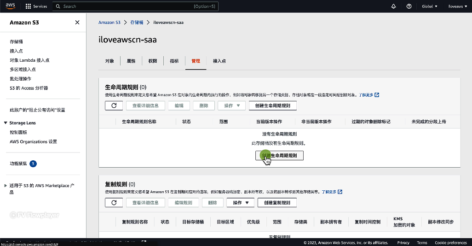This screenshot has height=246, width=472.
Task: Switch to the 权限 tab
Action: tap(153, 61)
